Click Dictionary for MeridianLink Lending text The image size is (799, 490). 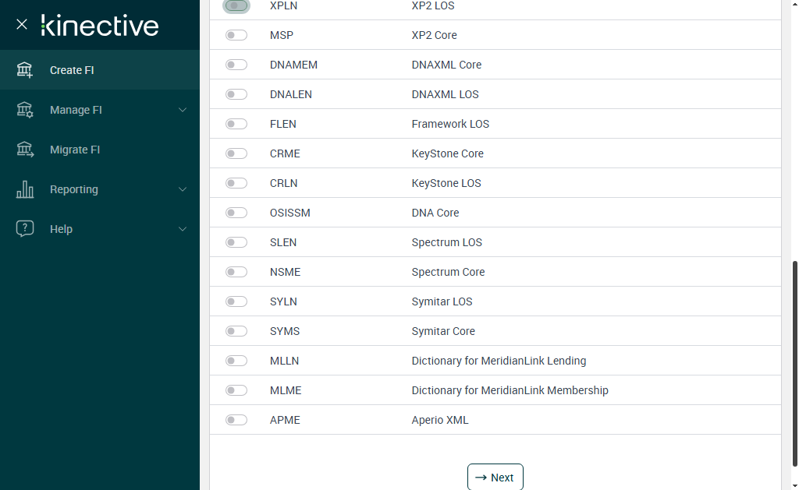(x=499, y=360)
